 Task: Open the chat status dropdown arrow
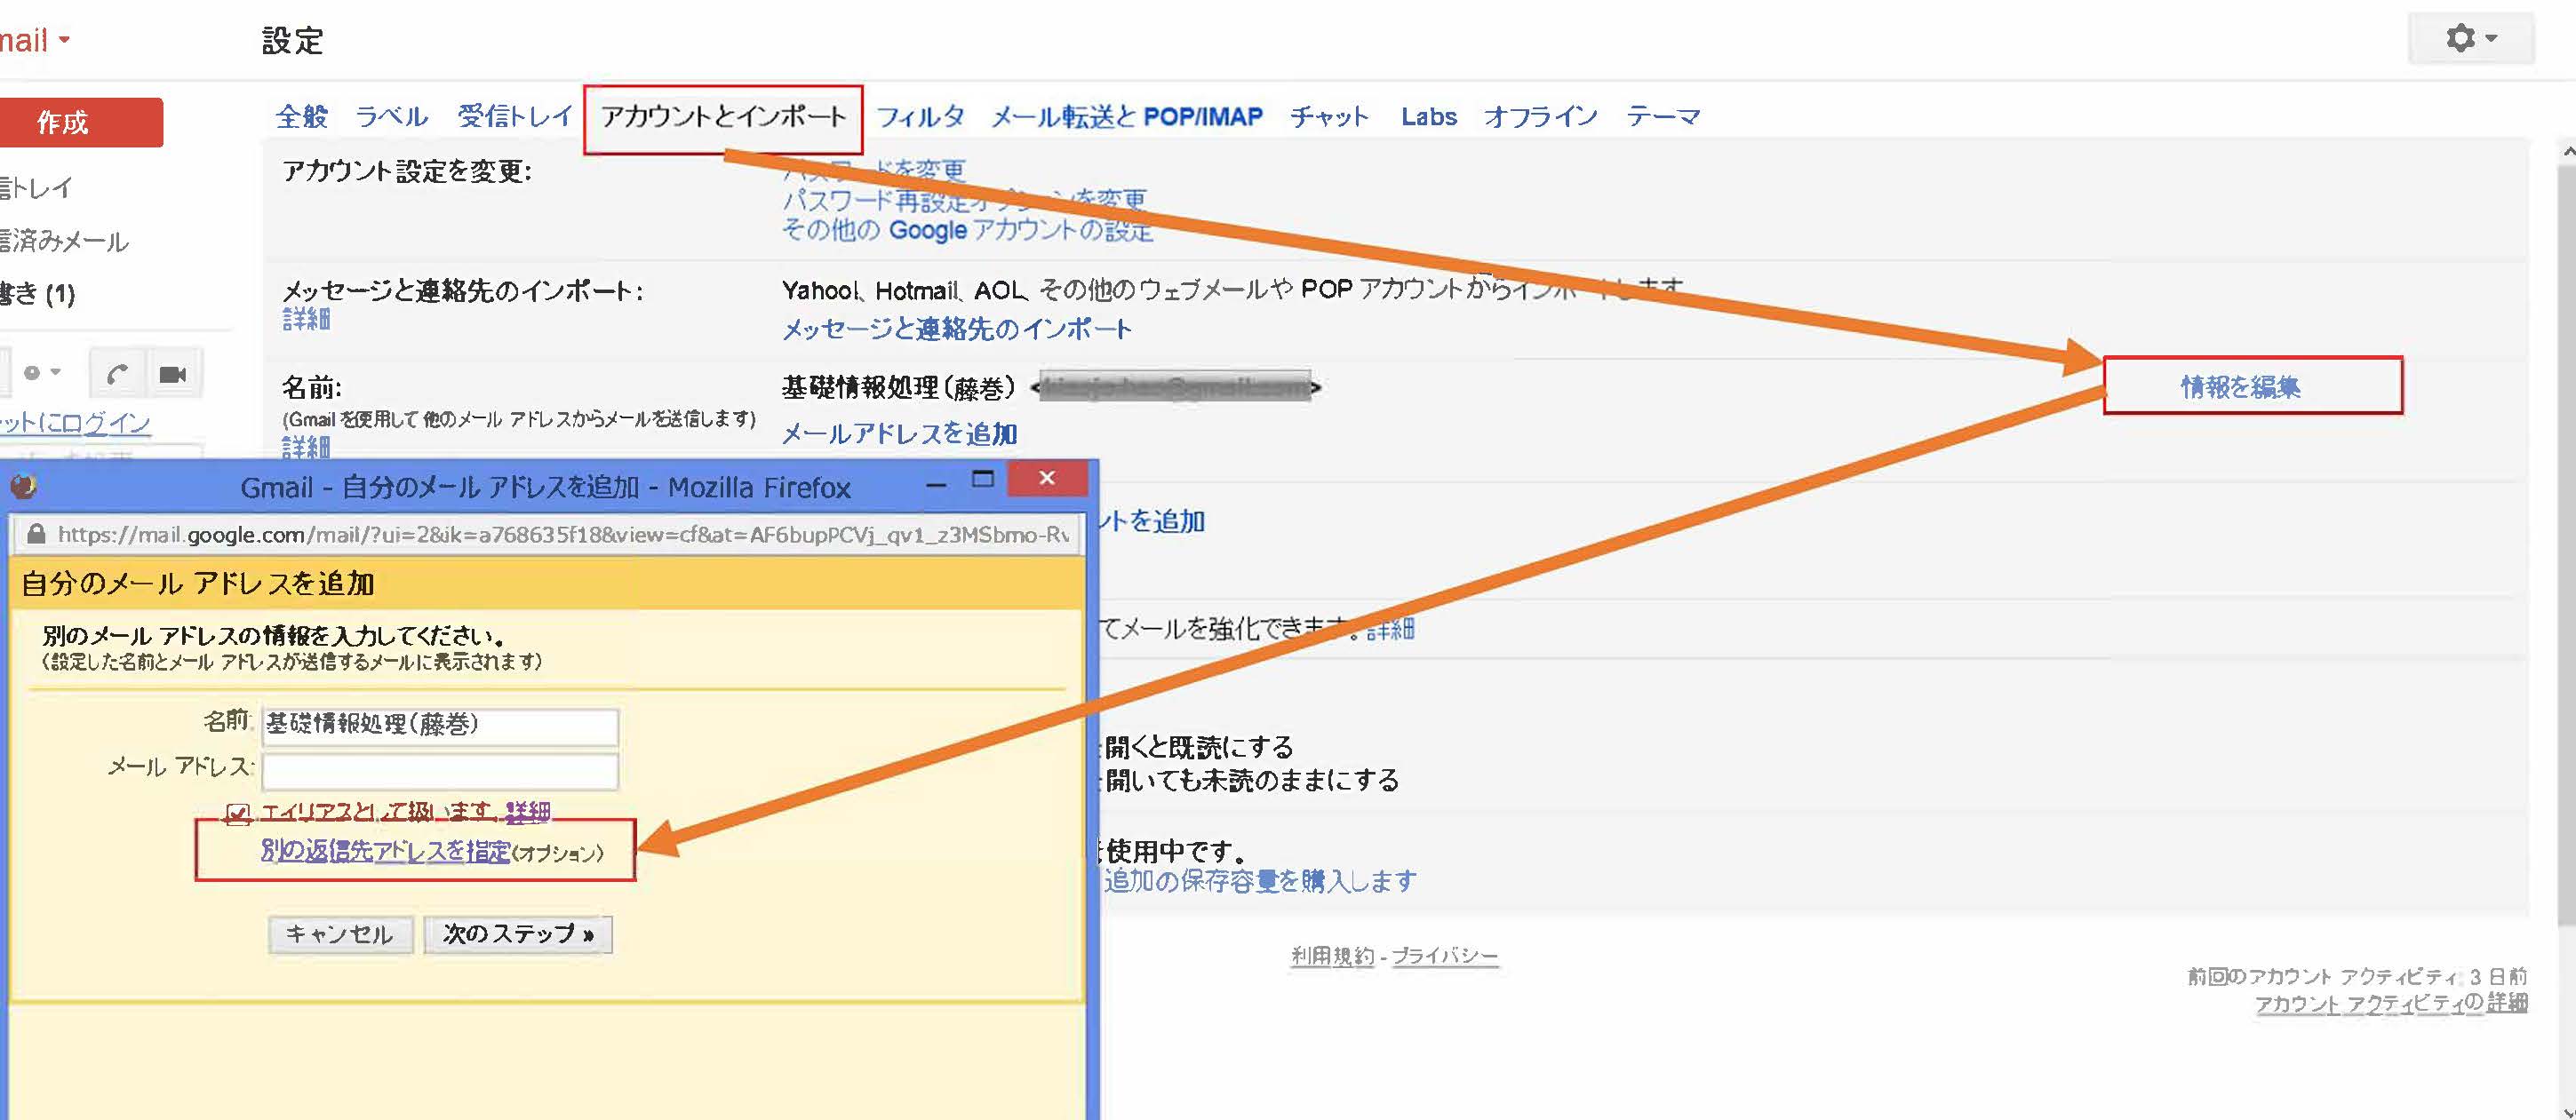point(55,373)
